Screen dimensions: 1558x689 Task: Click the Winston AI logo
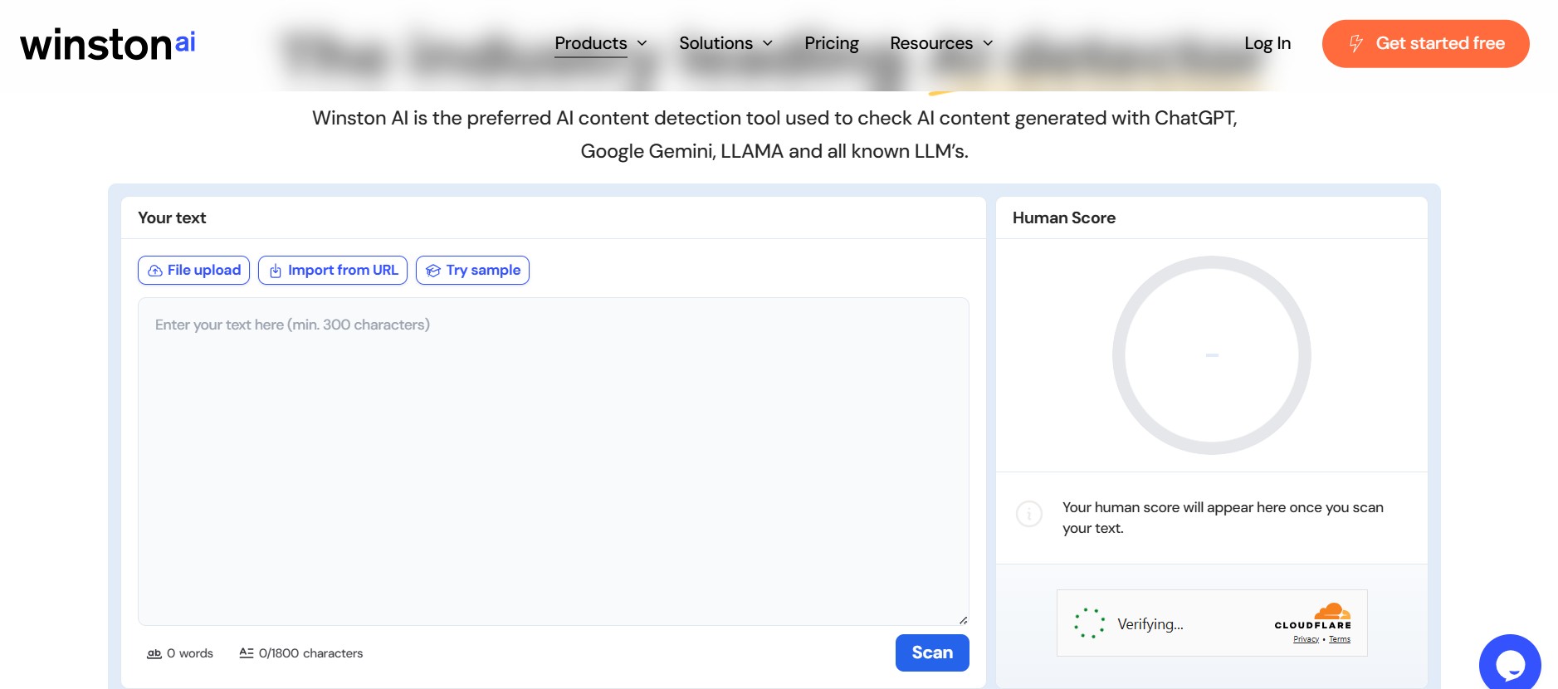pos(108,44)
